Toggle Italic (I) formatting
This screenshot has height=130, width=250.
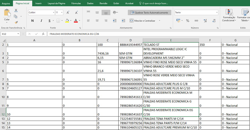pos(41,21)
